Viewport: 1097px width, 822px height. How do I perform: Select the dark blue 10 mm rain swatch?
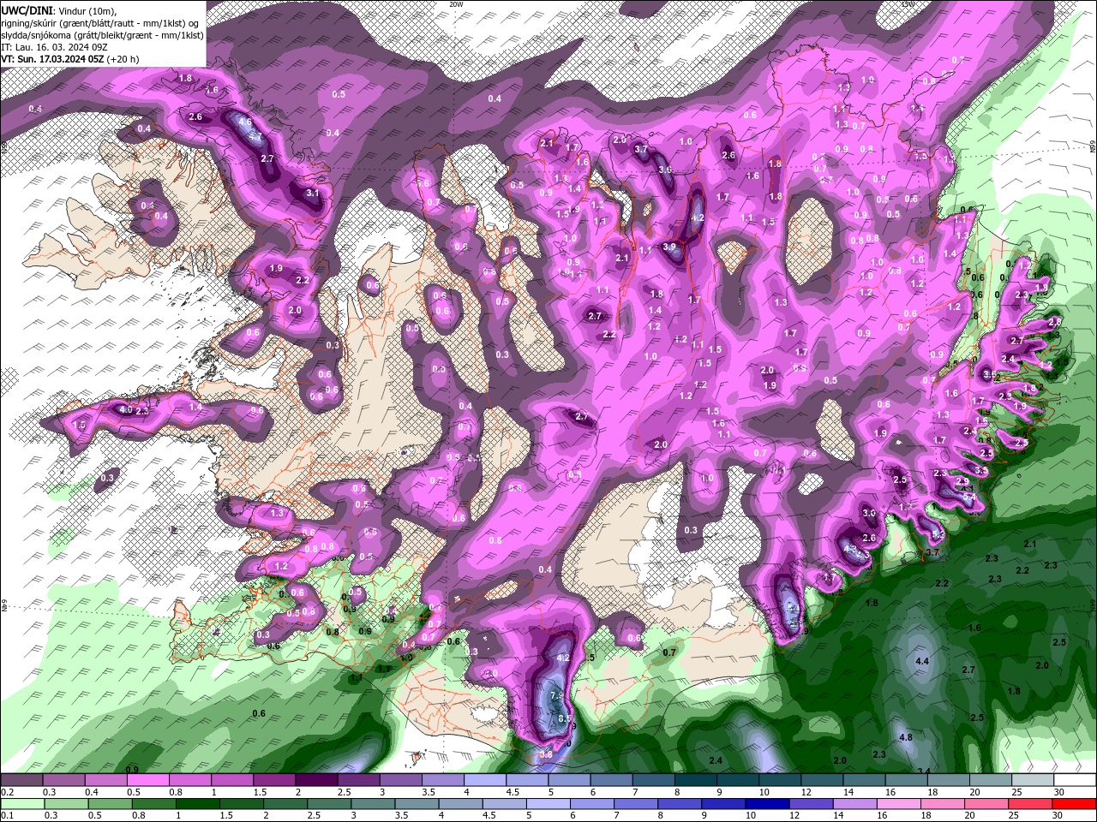pyautogui.click(x=766, y=803)
